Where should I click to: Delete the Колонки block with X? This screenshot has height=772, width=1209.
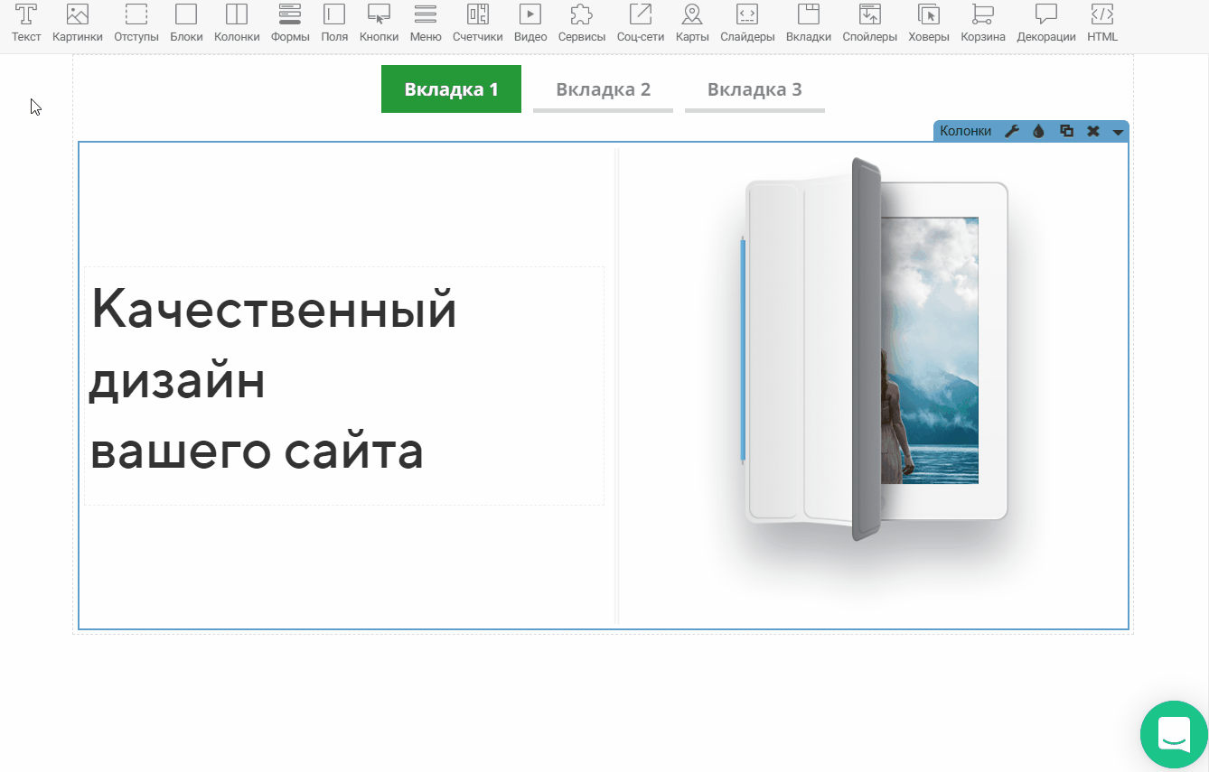pyautogui.click(x=1093, y=132)
